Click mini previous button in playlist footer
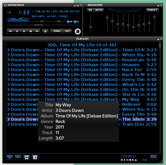The width and height of the screenshot is (166, 165). click(122, 160)
